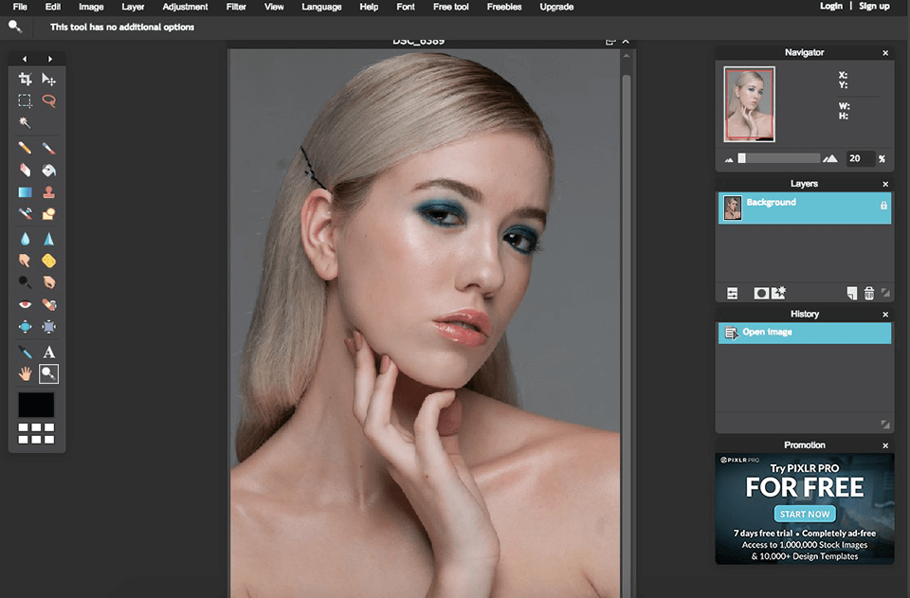910x598 pixels.
Task: Select the Crop tool
Action: [25, 80]
